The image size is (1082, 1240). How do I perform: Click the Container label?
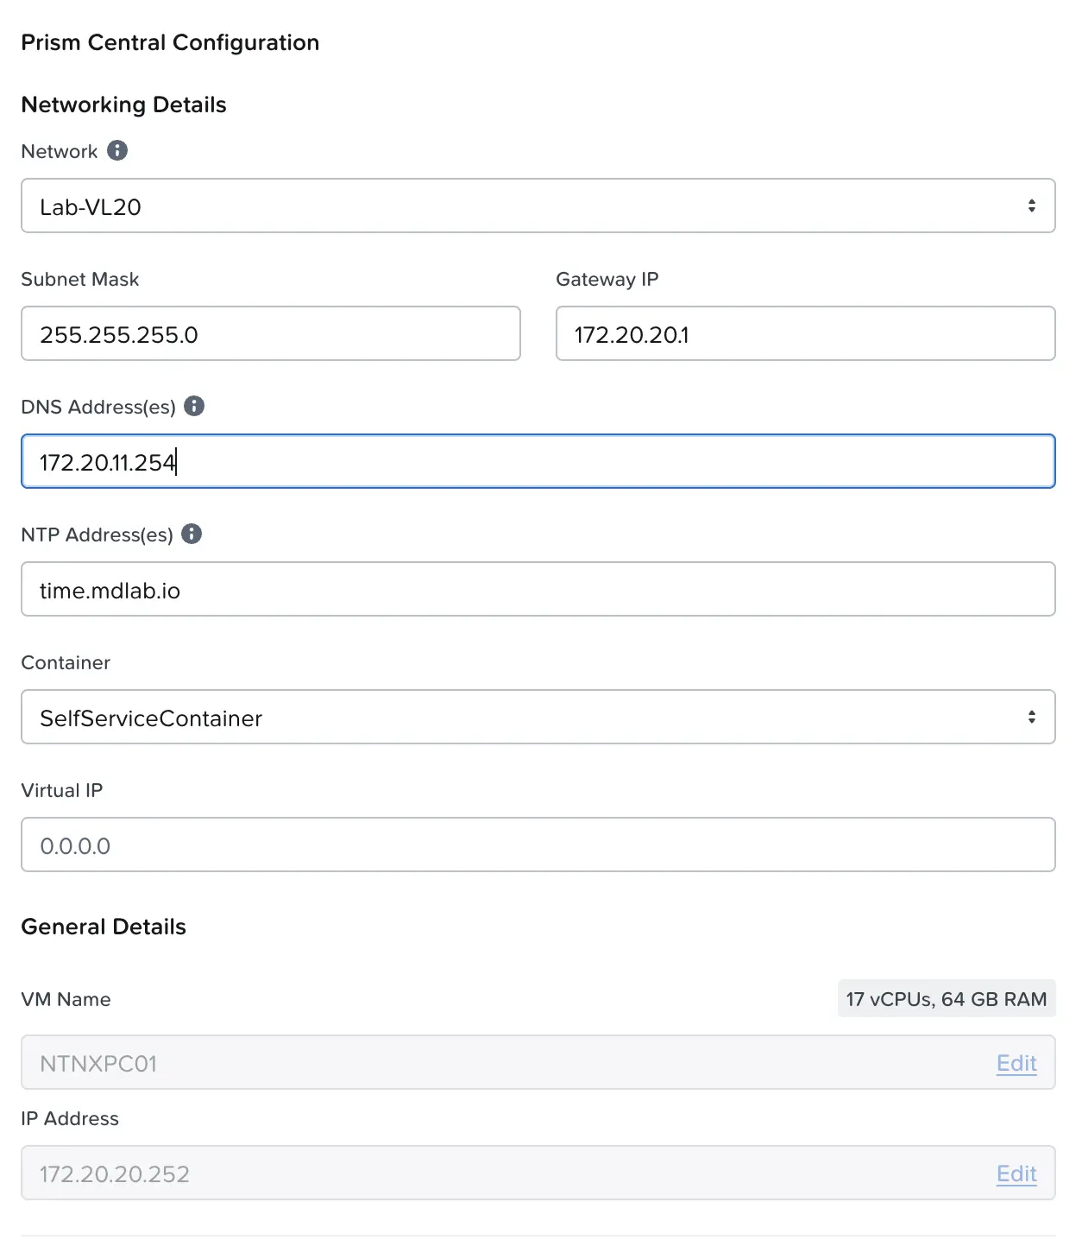[66, 662]
